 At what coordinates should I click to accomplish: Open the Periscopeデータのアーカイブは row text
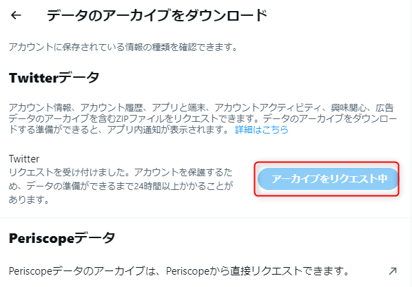[x=178, y=270]
